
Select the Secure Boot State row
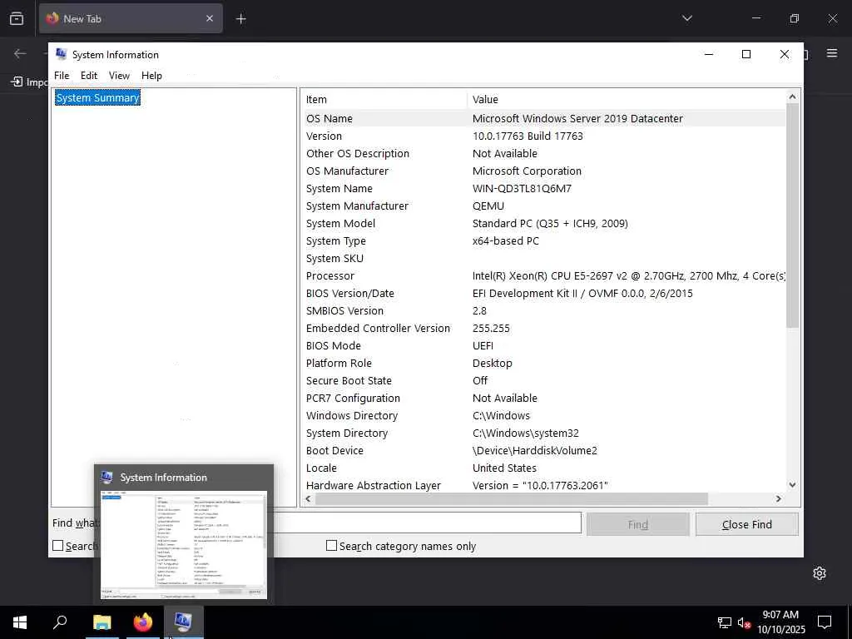(x=544, y=380)
